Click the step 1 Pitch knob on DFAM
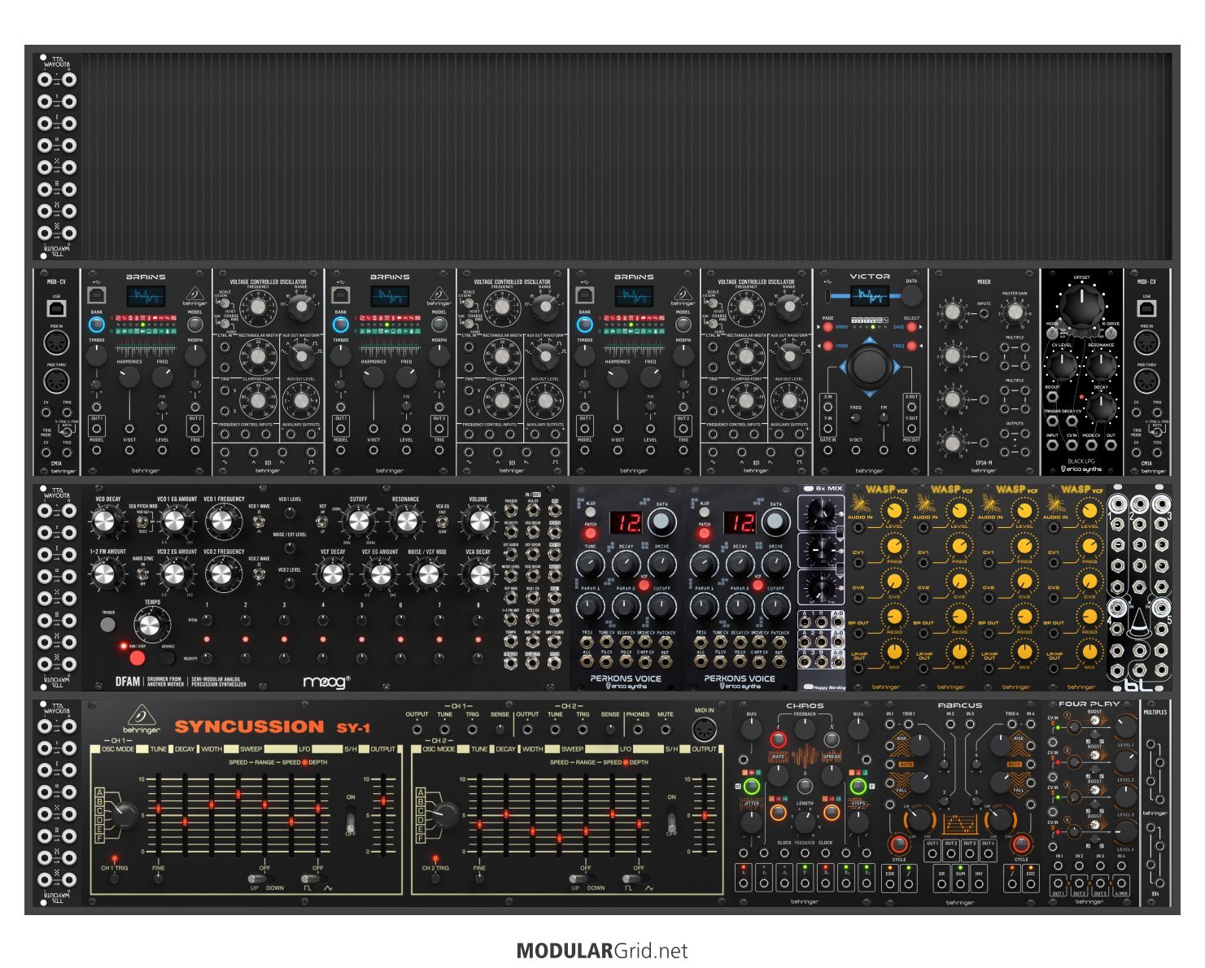Viewport: 1205px width, 968px height. (207, 620)
